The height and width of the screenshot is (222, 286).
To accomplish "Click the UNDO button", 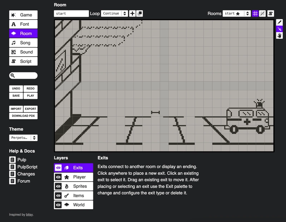I will [16, 88].
